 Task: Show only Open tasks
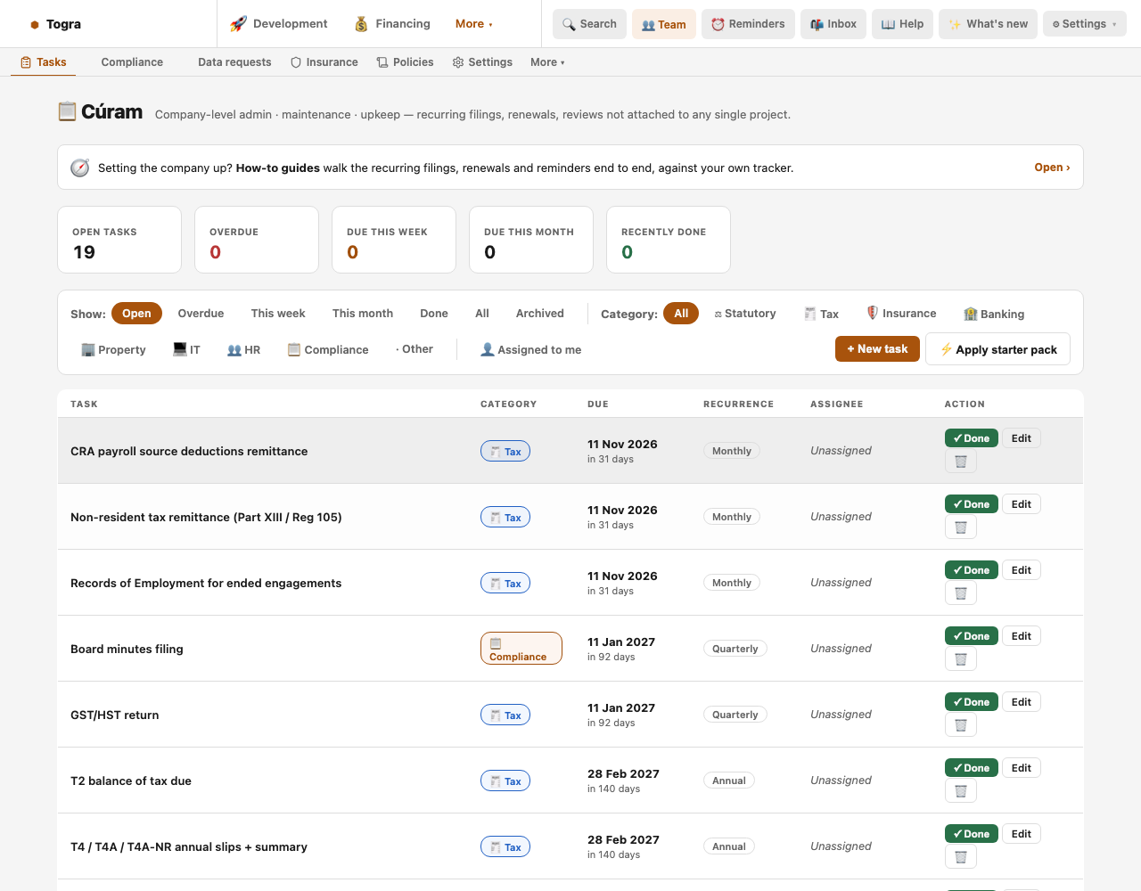click(136, 314)
